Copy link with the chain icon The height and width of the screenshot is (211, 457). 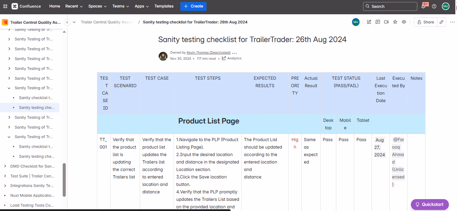(x=441, y=22)
